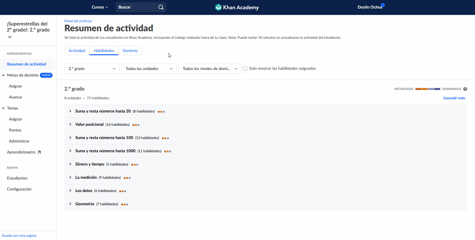The width and height of the screenshot is (475, 240).
Task: Click Expandir todo link
Action: point(454,98)
